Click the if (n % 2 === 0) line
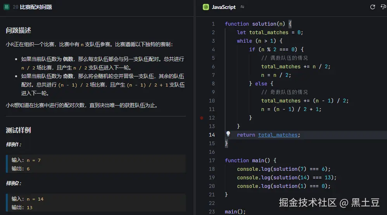This screenshot has width=387, height=215. click(x=276, y=49)
